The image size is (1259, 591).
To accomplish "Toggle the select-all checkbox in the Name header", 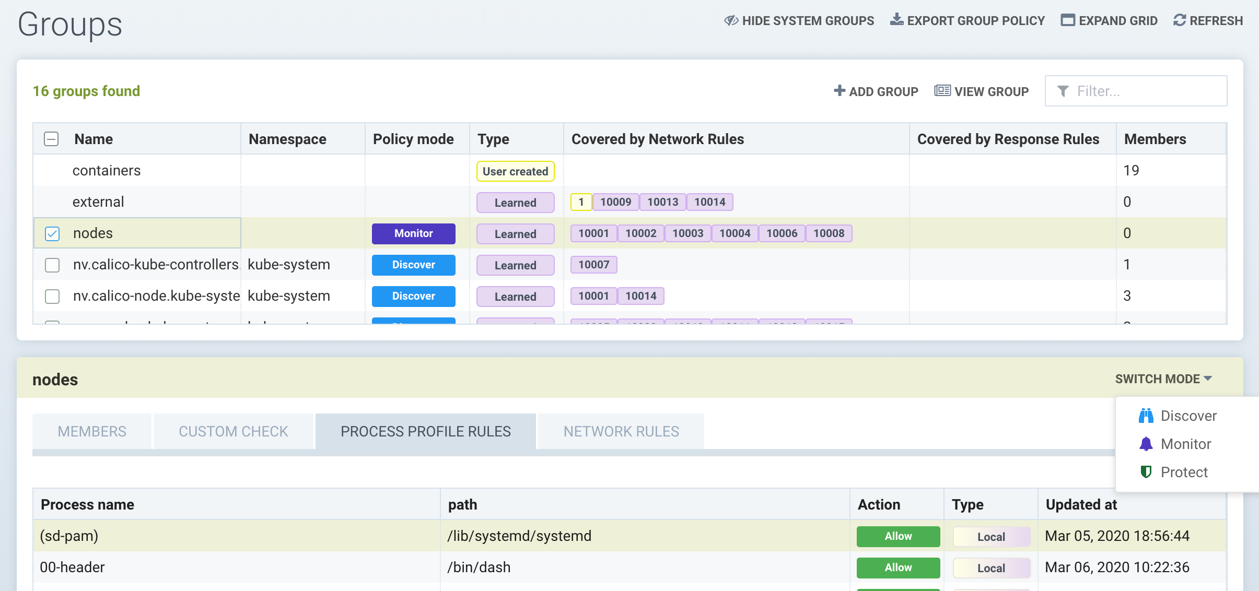I will (x=51, y=139).
